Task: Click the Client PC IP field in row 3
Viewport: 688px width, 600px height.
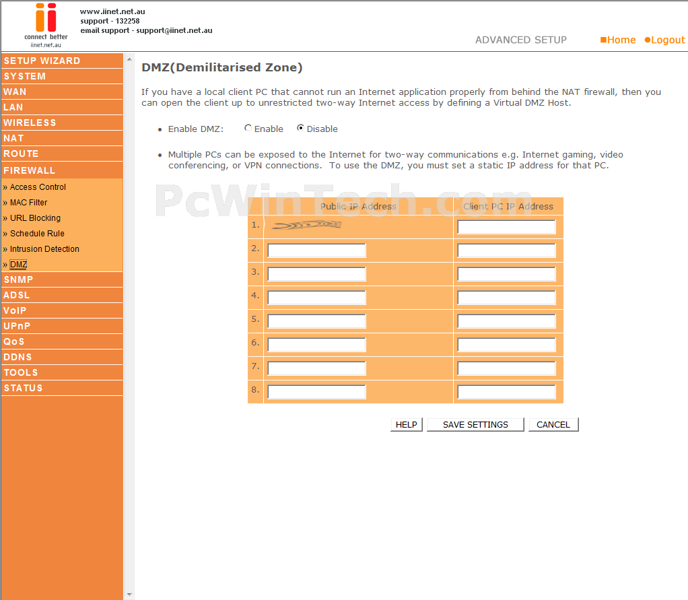Action: [x=506, y=274]
